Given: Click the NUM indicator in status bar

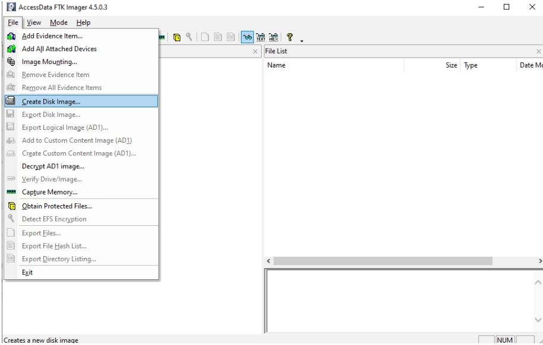Looking at the screenshot, I should pyautogui.click(x=504, y=340).
